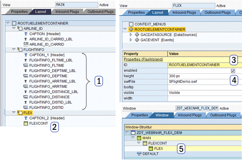Select the FLIGHTINFO_DISTANCE_LBL tree entry
The image size is (242, 160).
pos(54,92)
